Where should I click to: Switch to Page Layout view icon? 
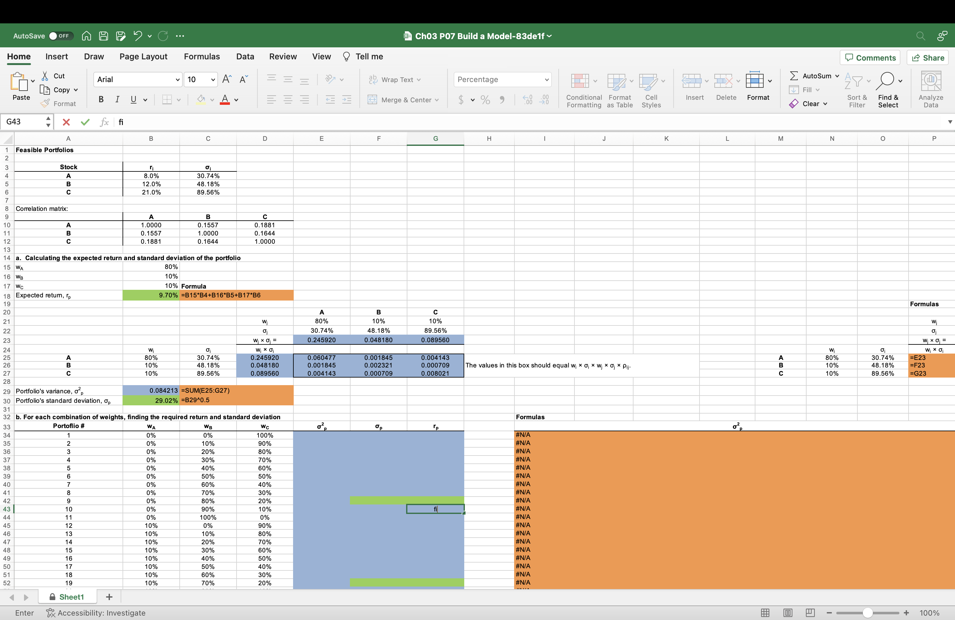[787, 613]
